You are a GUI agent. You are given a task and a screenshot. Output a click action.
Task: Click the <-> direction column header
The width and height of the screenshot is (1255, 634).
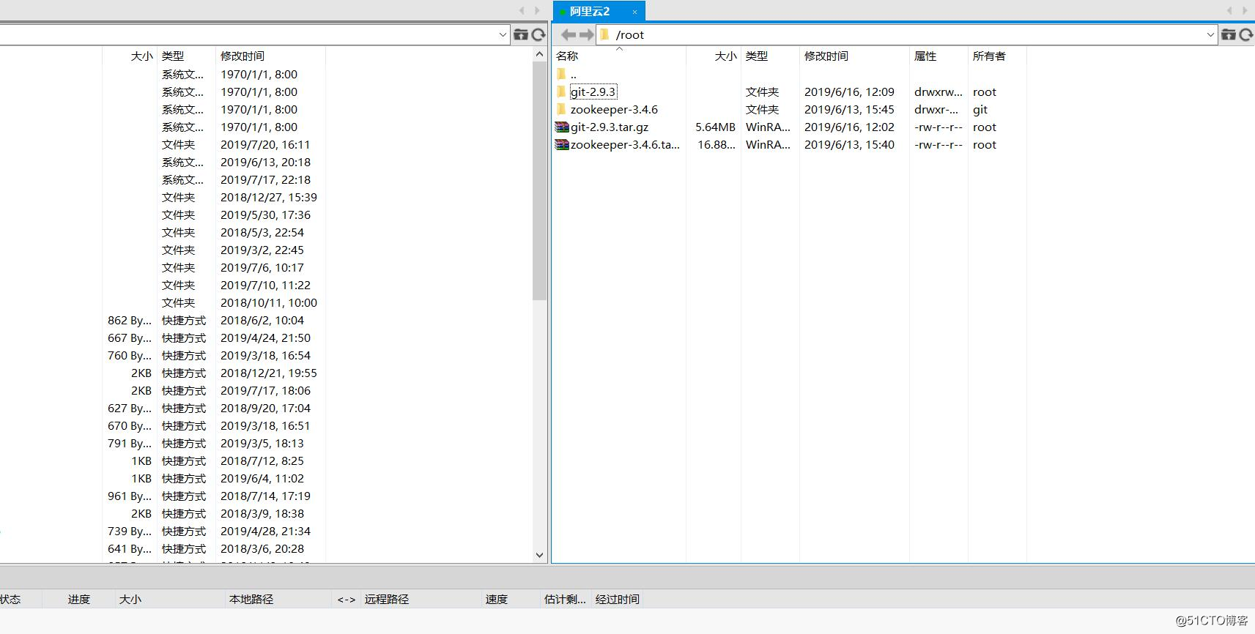[x=346, y=599]
